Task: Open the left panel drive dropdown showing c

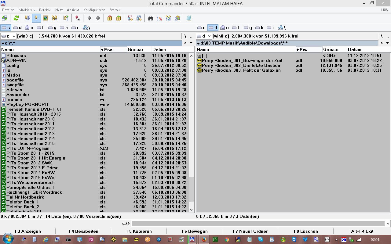Action: (x=9, y=36)
